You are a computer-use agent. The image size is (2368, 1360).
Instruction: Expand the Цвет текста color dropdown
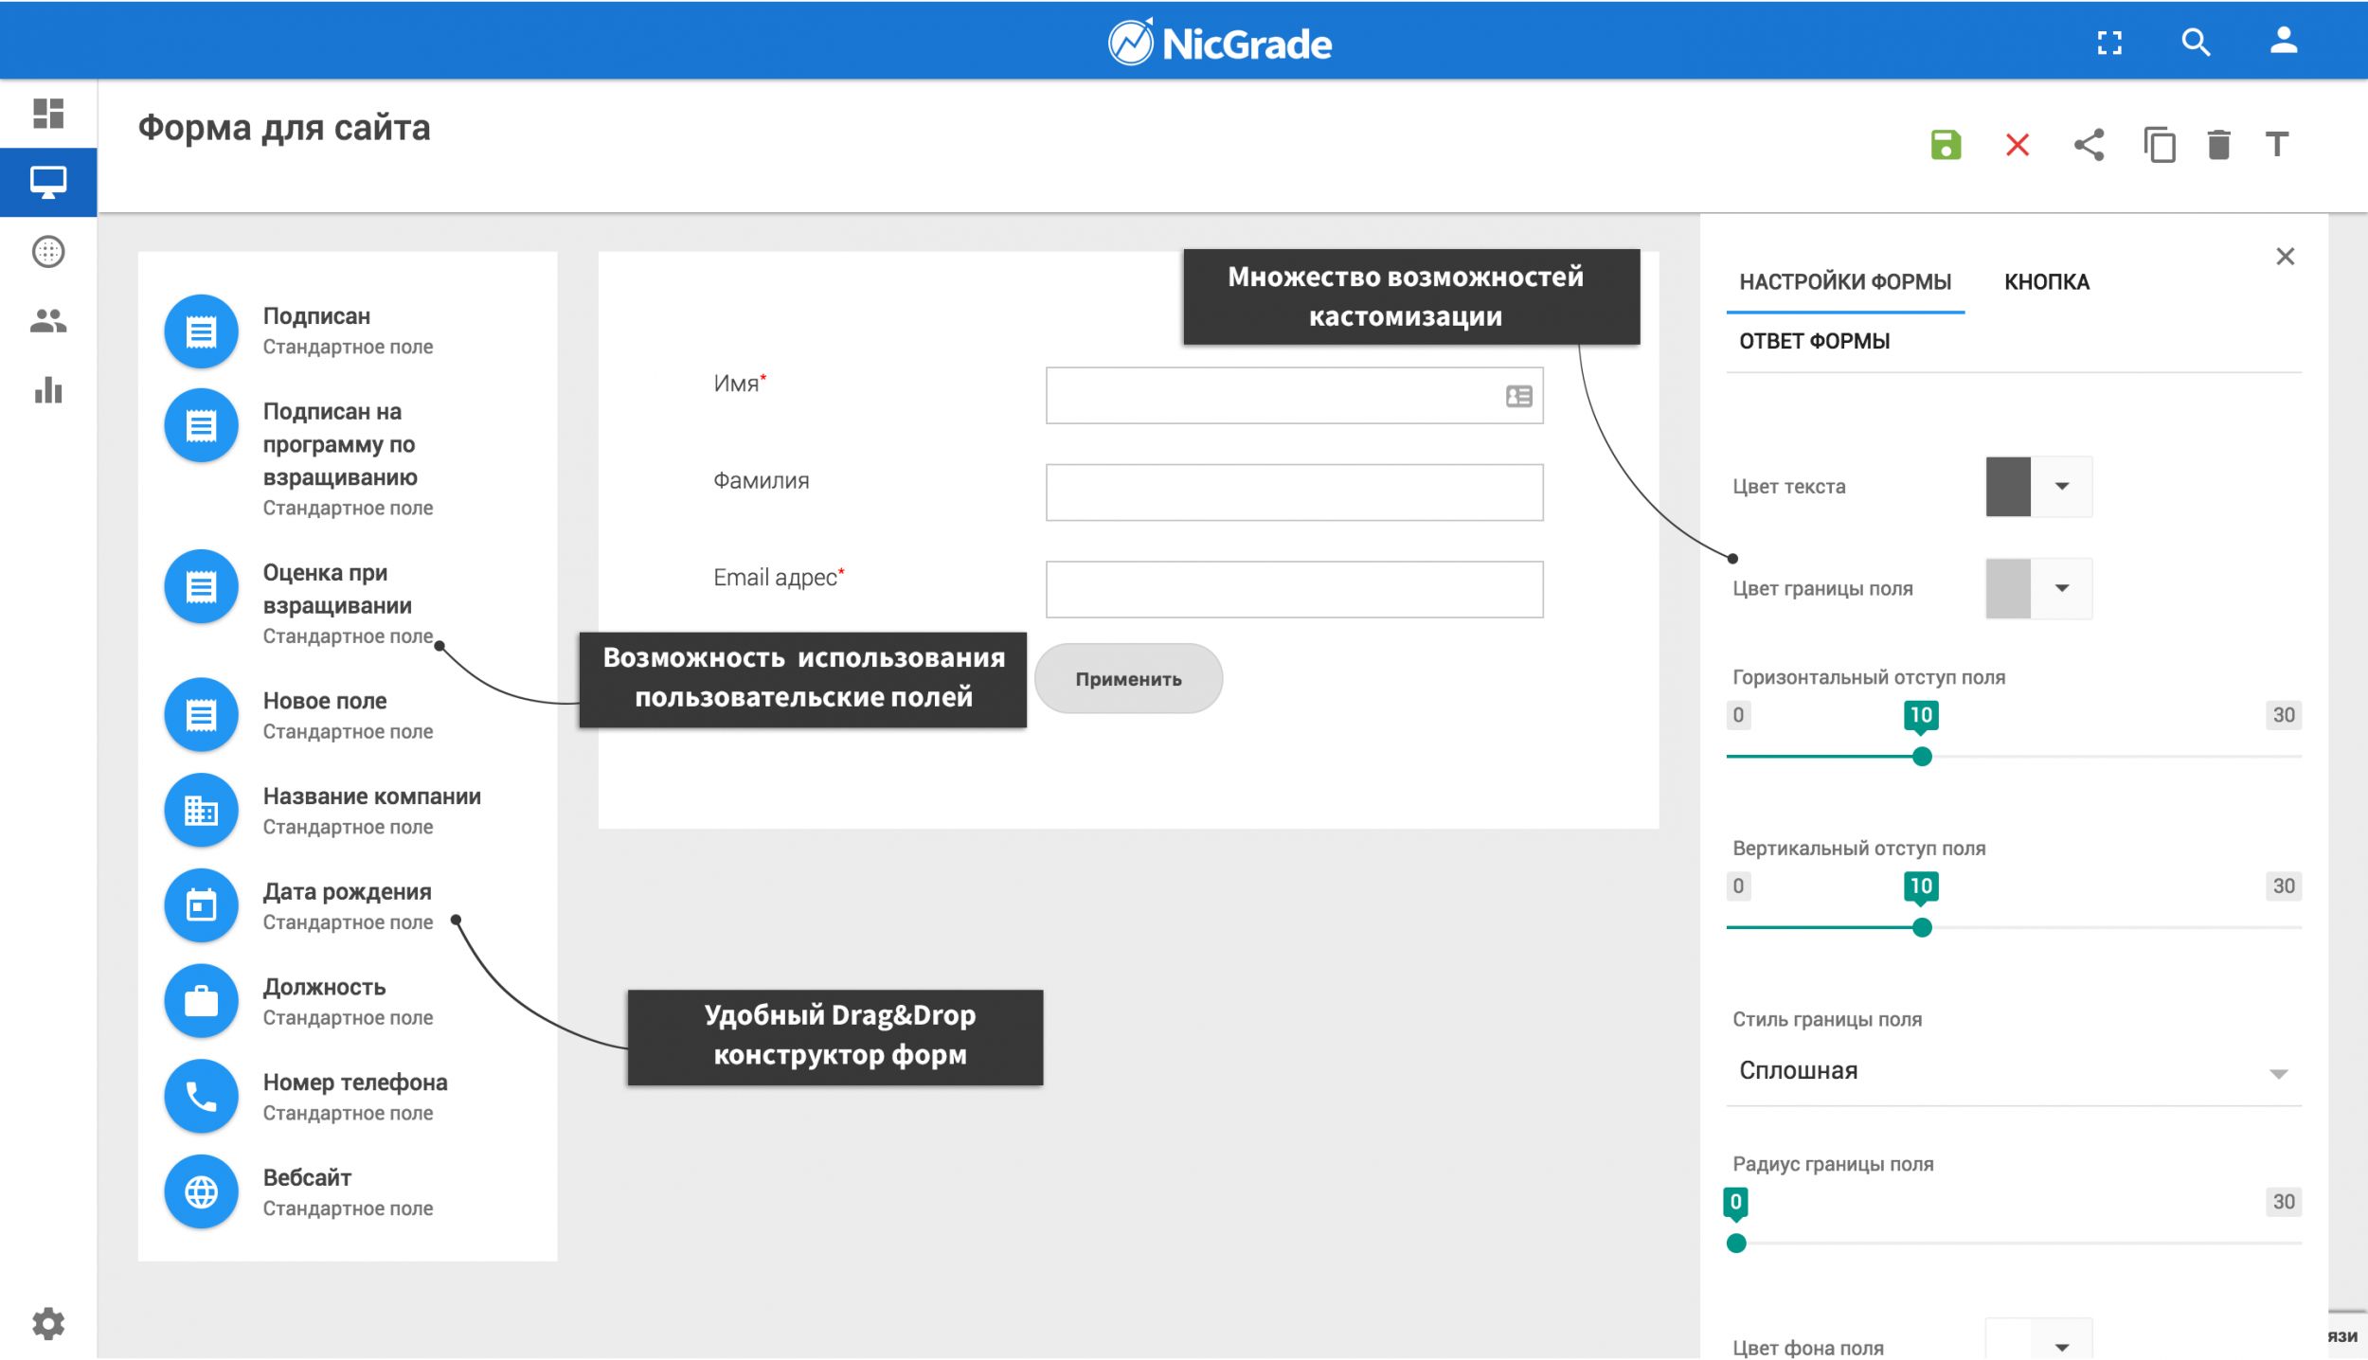2061,487
